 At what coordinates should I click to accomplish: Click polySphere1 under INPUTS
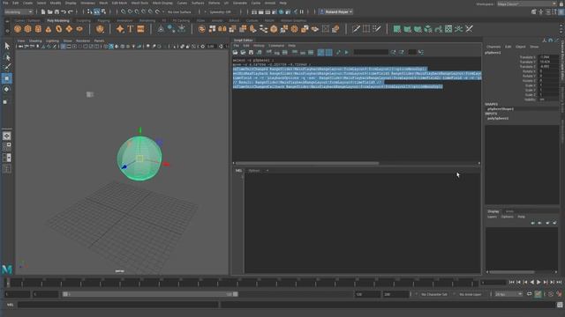[498, 118]
